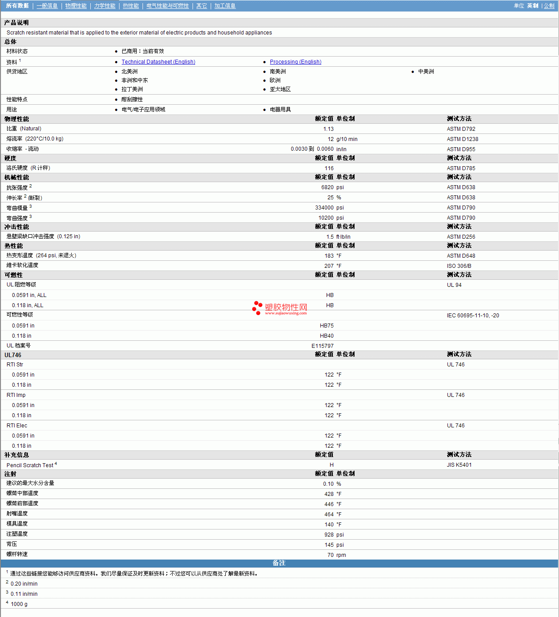559x617 pixels.
Task: Click the 背压 value 145
Action: pyautogui.click(x=329, y=545)
